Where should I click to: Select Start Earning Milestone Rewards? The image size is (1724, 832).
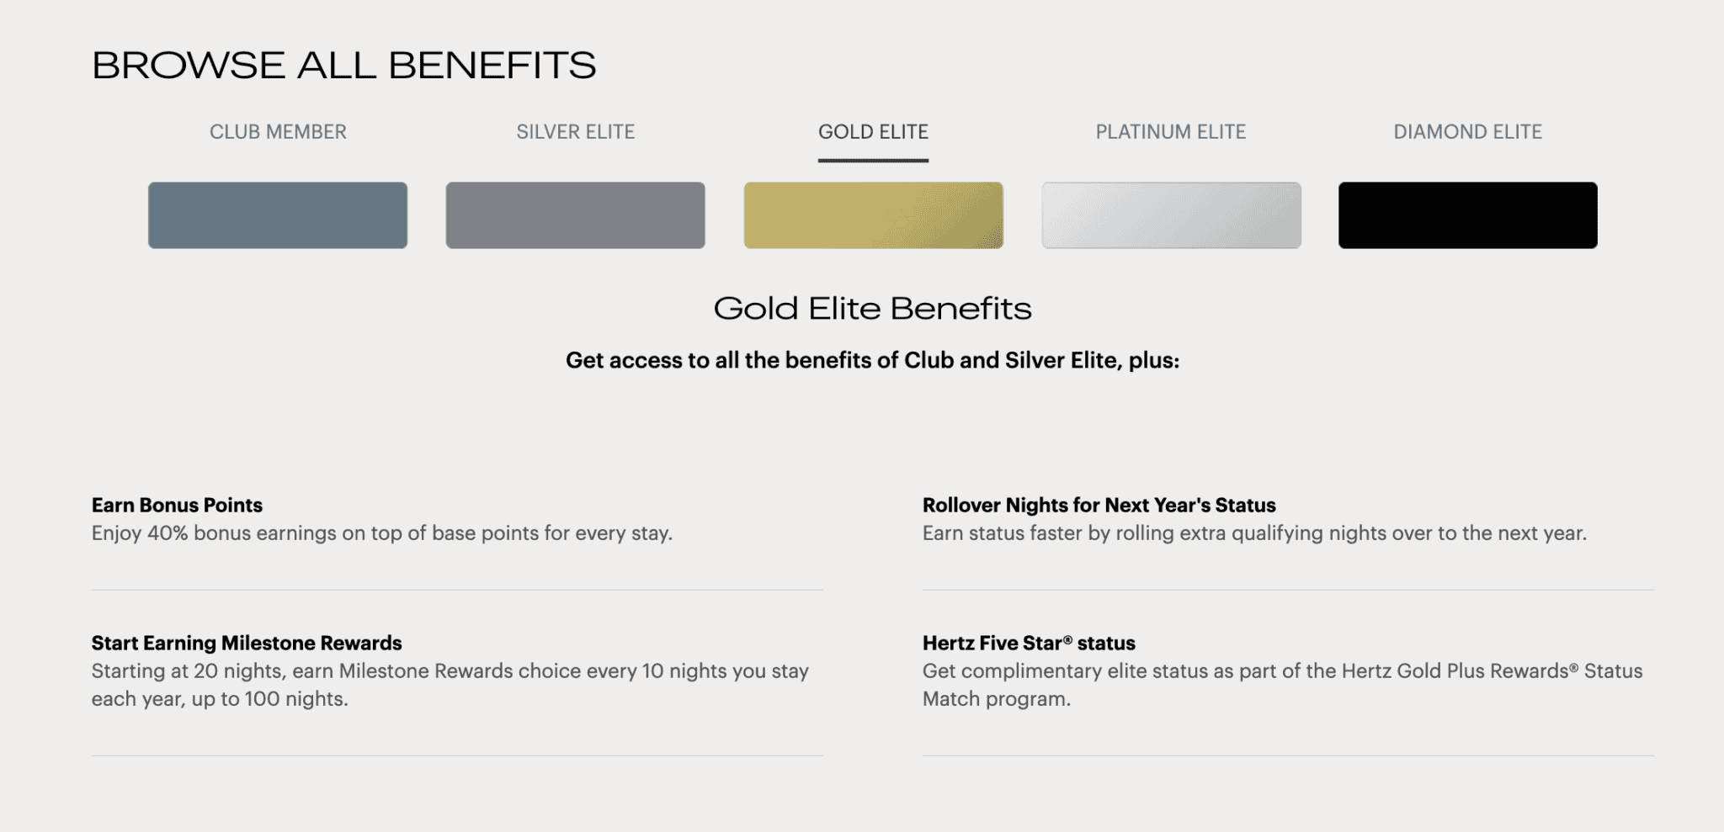click(x=247, y=643)
